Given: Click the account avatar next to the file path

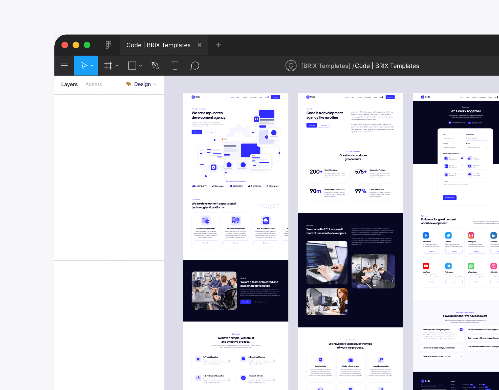Looking at the screenshot, I should (x=291, y=66).
